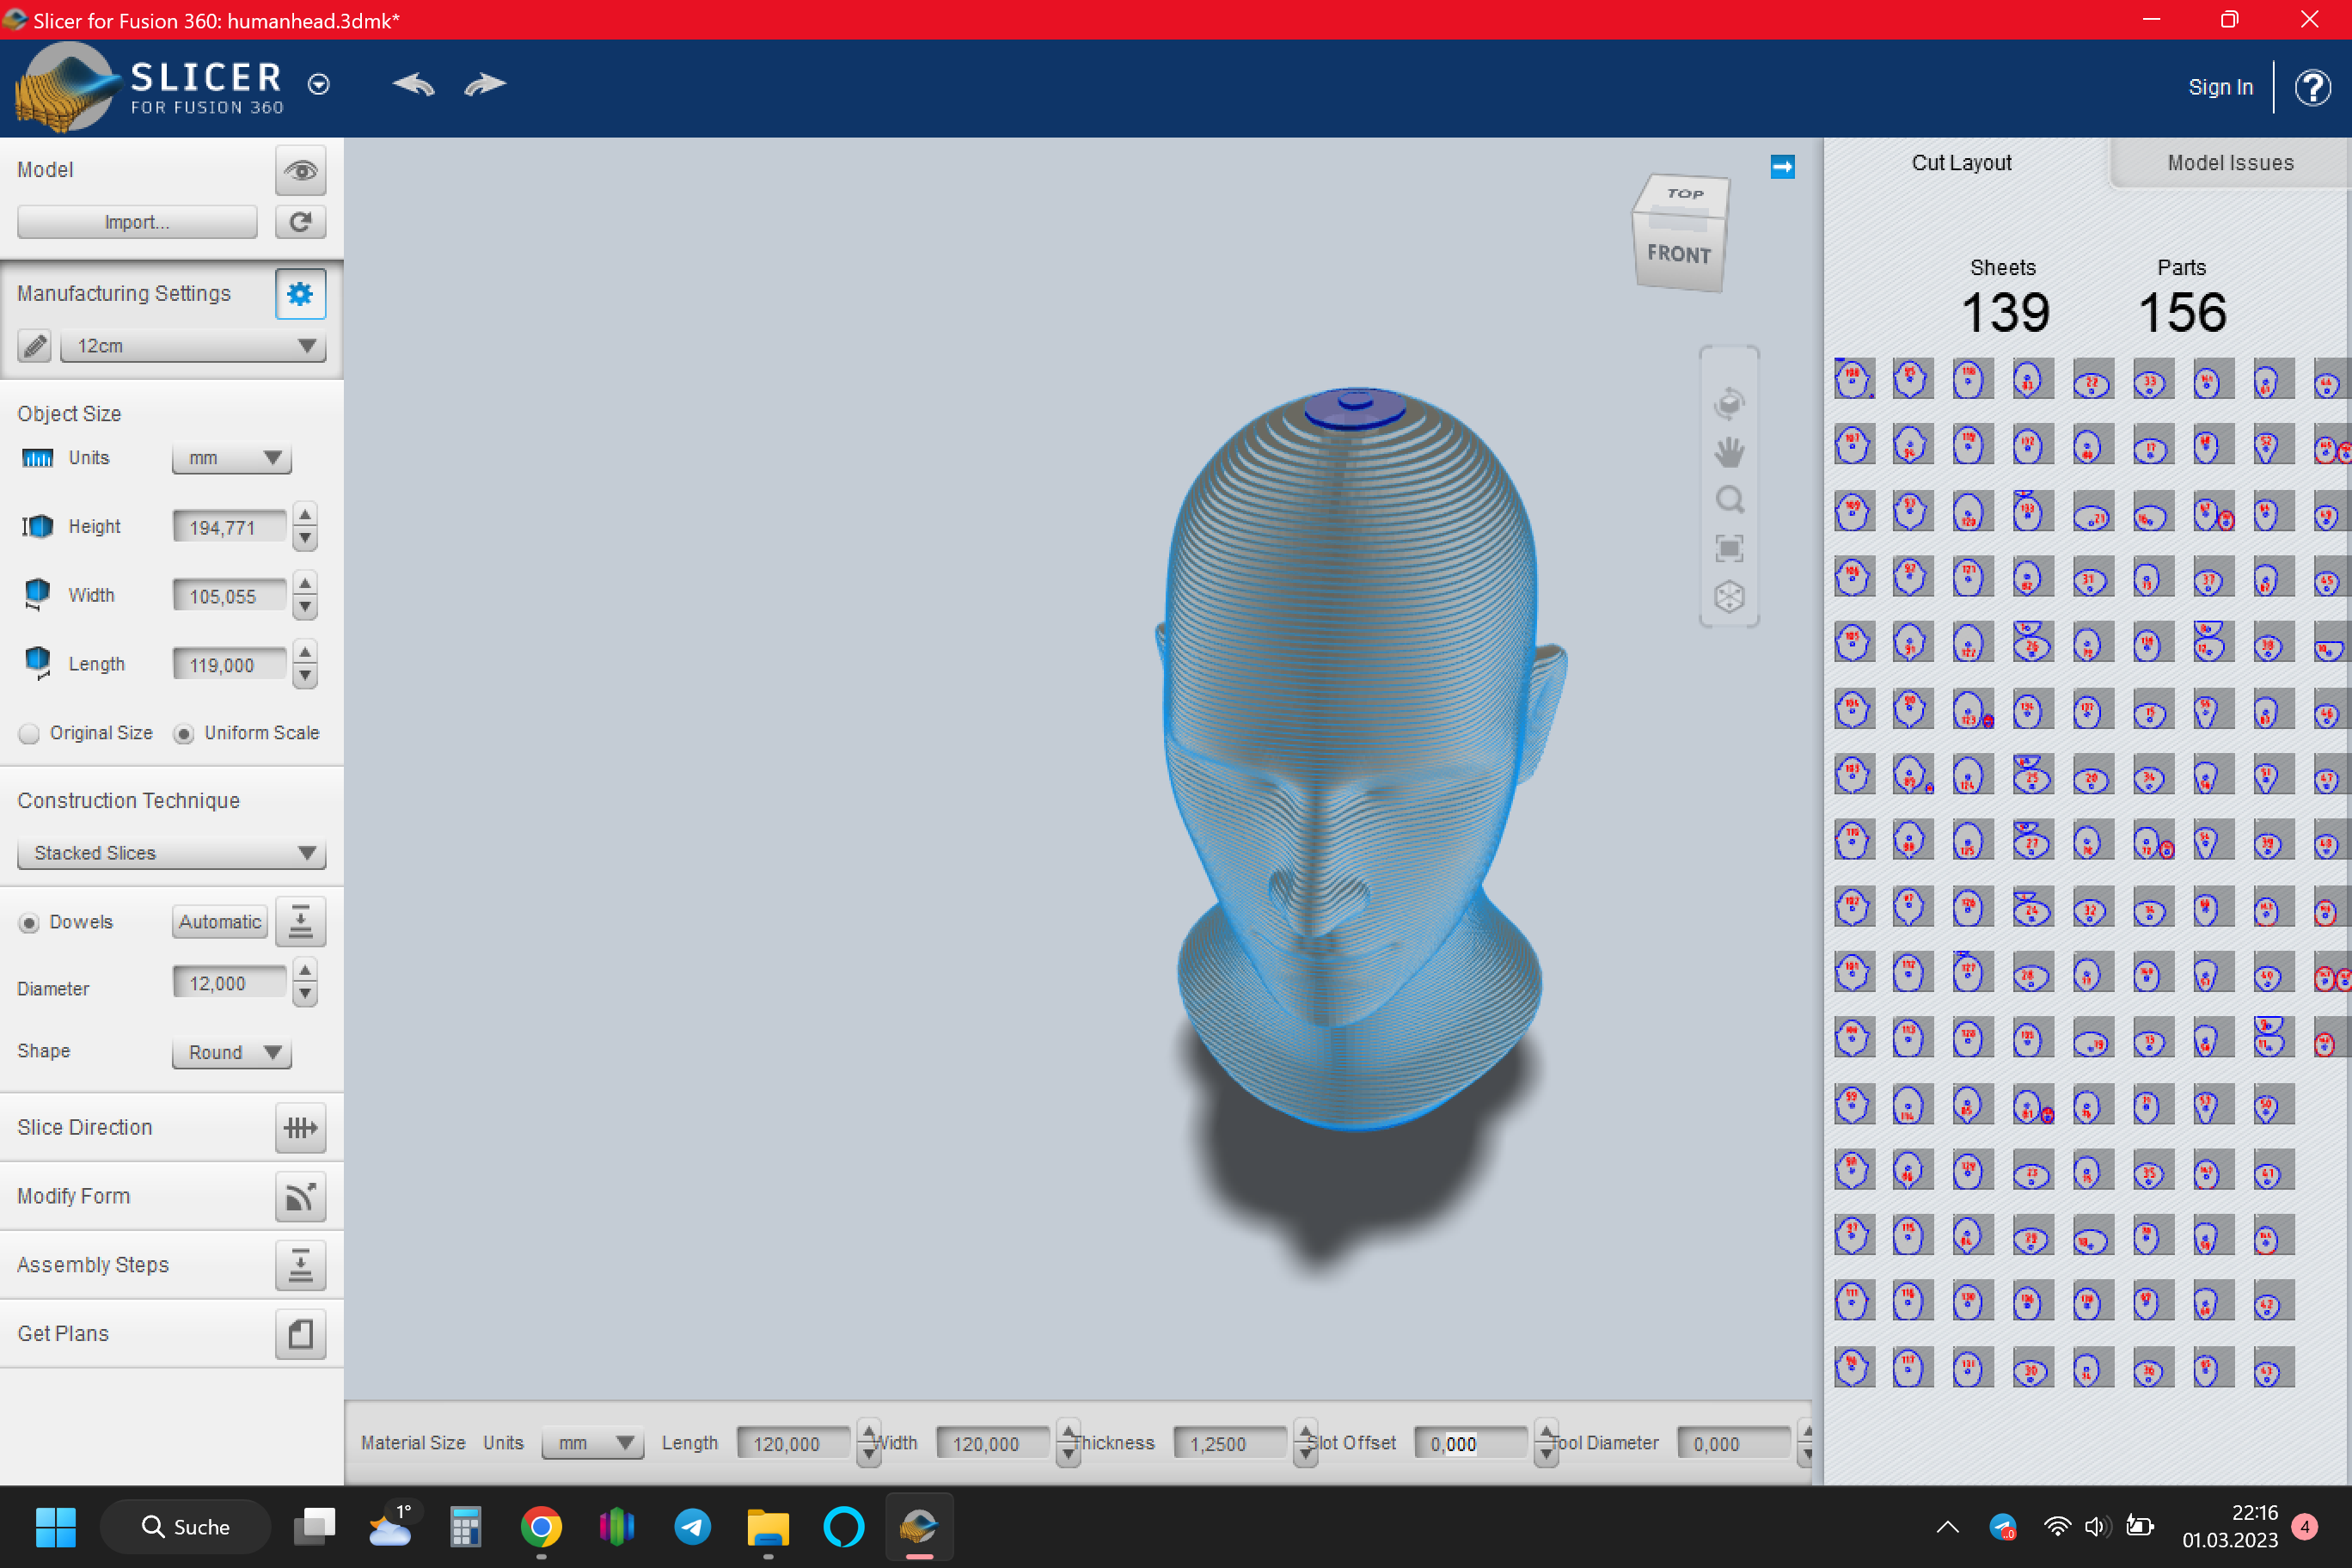Switch to the Cut Layout tab
The image size is (2352, 1568).
click(x=1961, y=163)
